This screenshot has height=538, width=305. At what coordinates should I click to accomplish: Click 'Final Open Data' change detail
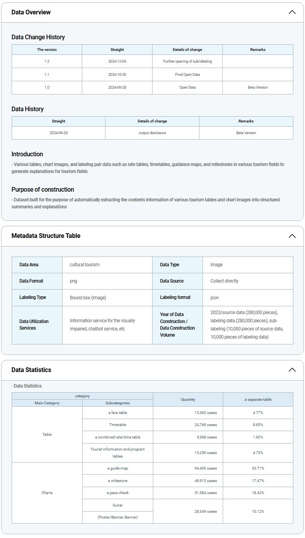(x=187, y=74)
